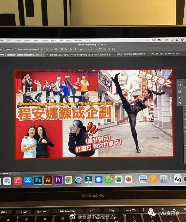Switch to the IMG_2226.JPG document tab
Viewport: 186px width, 222px height.
pyautogui.click(x=131, y=54)
